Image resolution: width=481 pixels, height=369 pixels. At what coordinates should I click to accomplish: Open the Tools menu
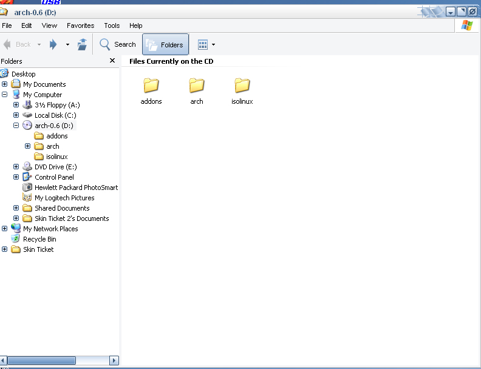pos(112,25)
